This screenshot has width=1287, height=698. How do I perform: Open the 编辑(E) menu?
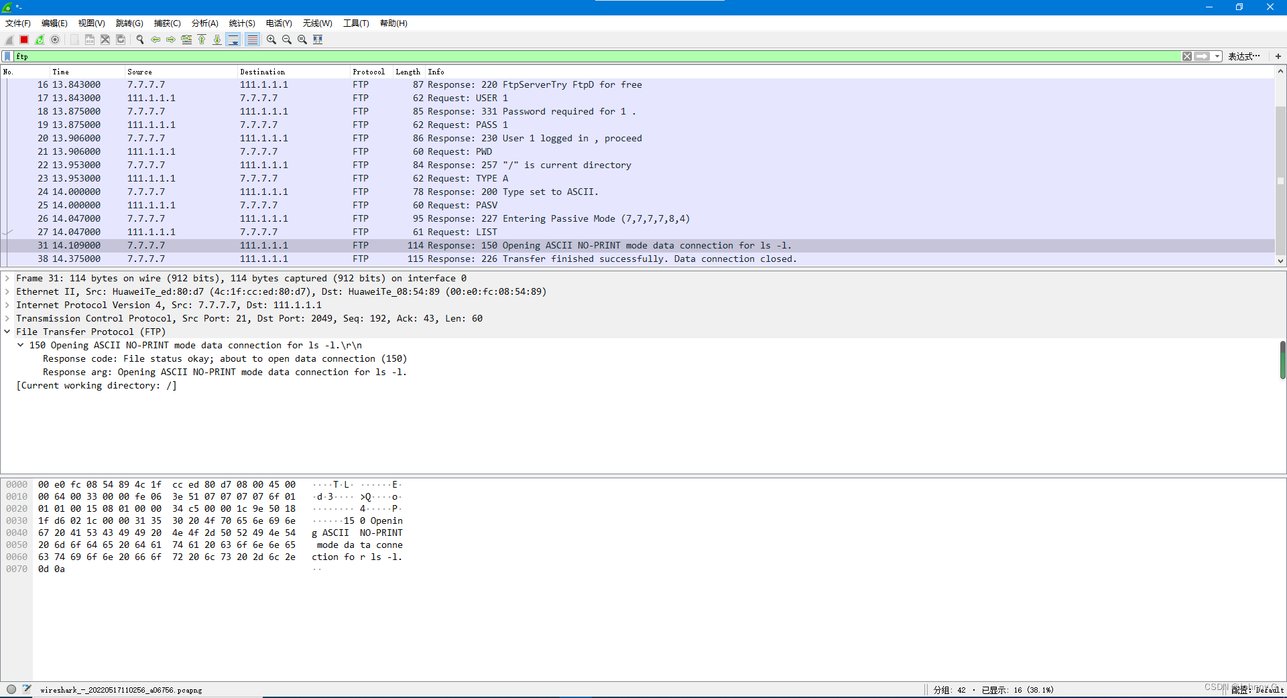click(54, 23)
